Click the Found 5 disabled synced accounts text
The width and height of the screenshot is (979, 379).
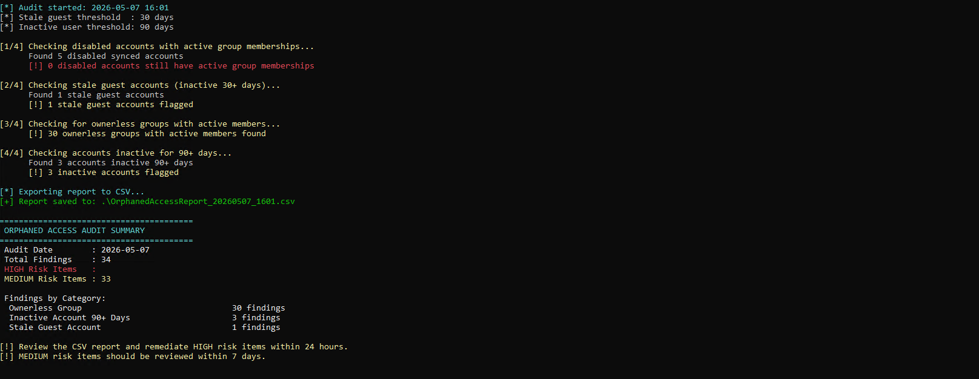click(106, 56)
